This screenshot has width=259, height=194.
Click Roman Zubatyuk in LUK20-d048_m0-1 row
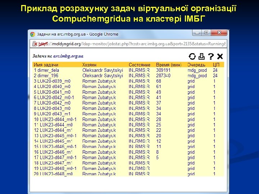click(x=99, y=168)
